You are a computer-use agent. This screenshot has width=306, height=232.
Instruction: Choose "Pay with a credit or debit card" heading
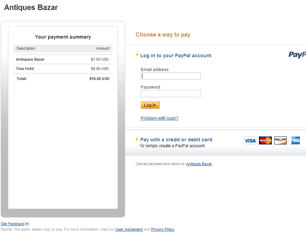coord(176,140)
